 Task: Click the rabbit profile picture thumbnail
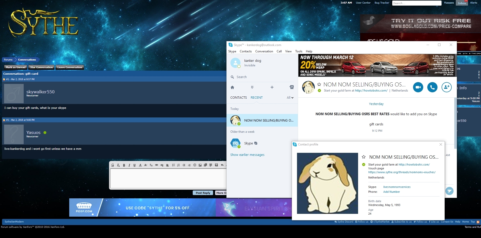(x=328, y=183)
